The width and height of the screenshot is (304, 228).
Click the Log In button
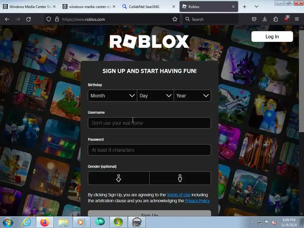click(x=272, y=37)
